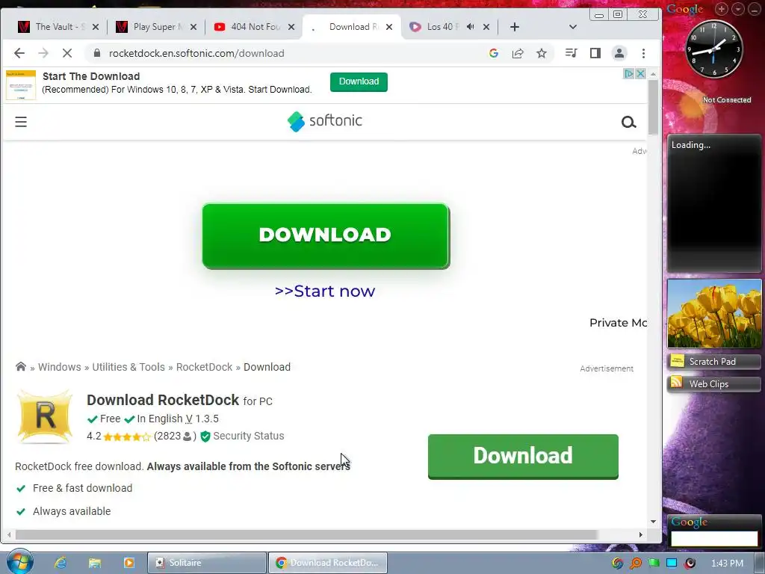
Task: Click the Google search box gadget
Action: pos(714,538)
